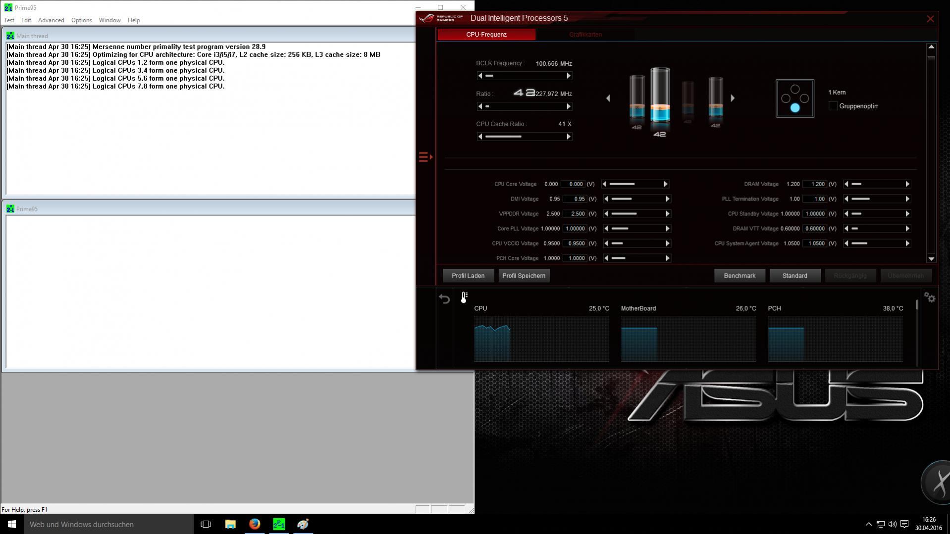Increase DRAM Voltage right arrow
The width and height of the screenshot is (950, 534).
point(907,184)
